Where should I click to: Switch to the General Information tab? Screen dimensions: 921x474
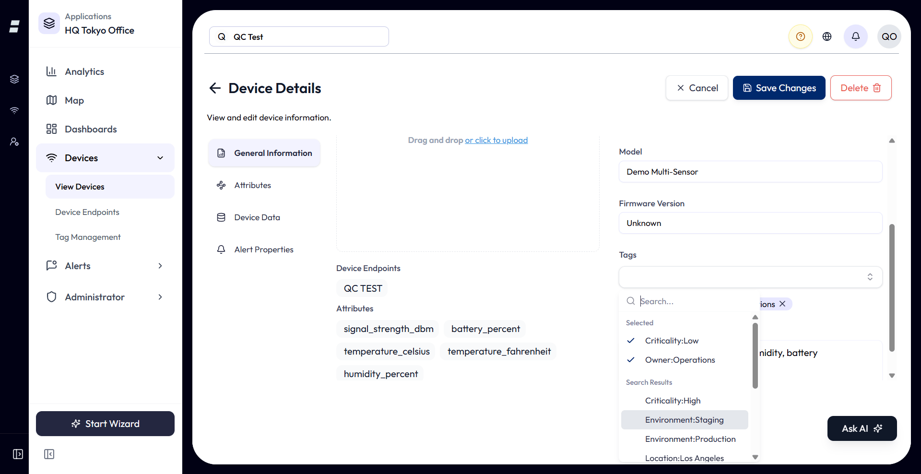tap(264, 153)
